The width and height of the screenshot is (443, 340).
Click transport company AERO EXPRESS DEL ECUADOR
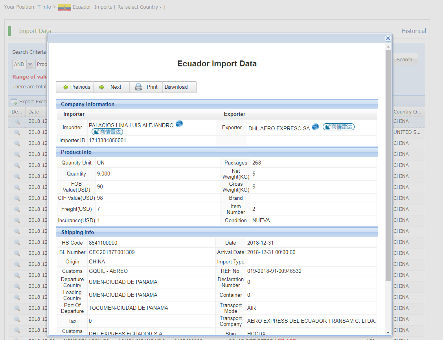pos(311,321)
